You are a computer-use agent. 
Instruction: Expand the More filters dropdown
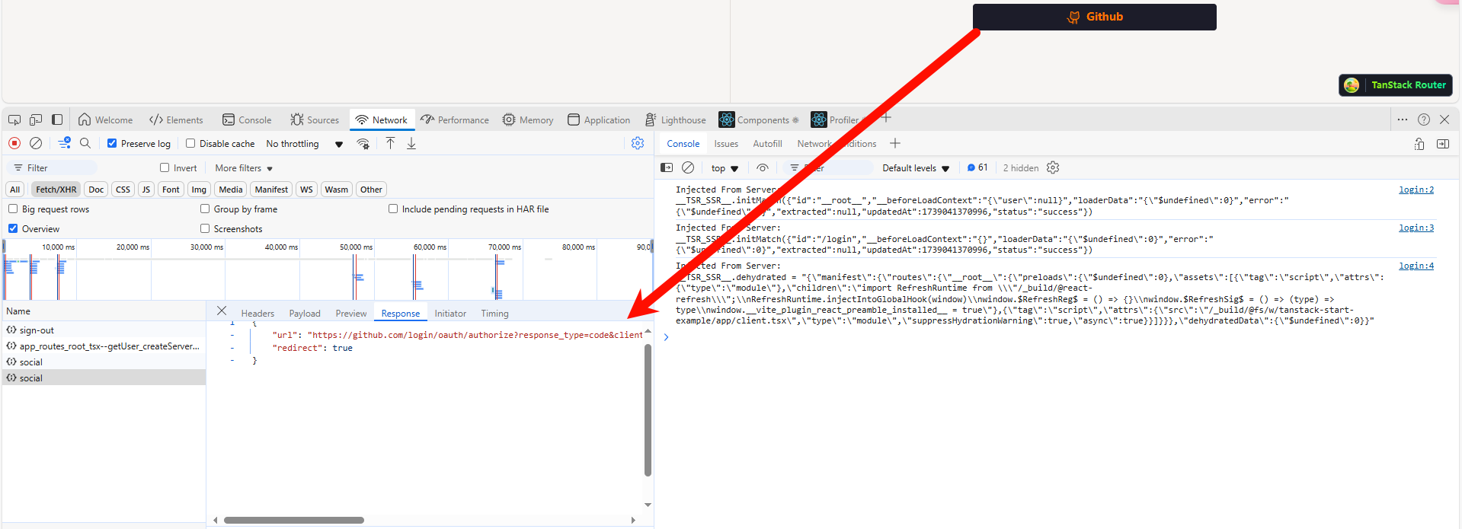pos(244,168)
